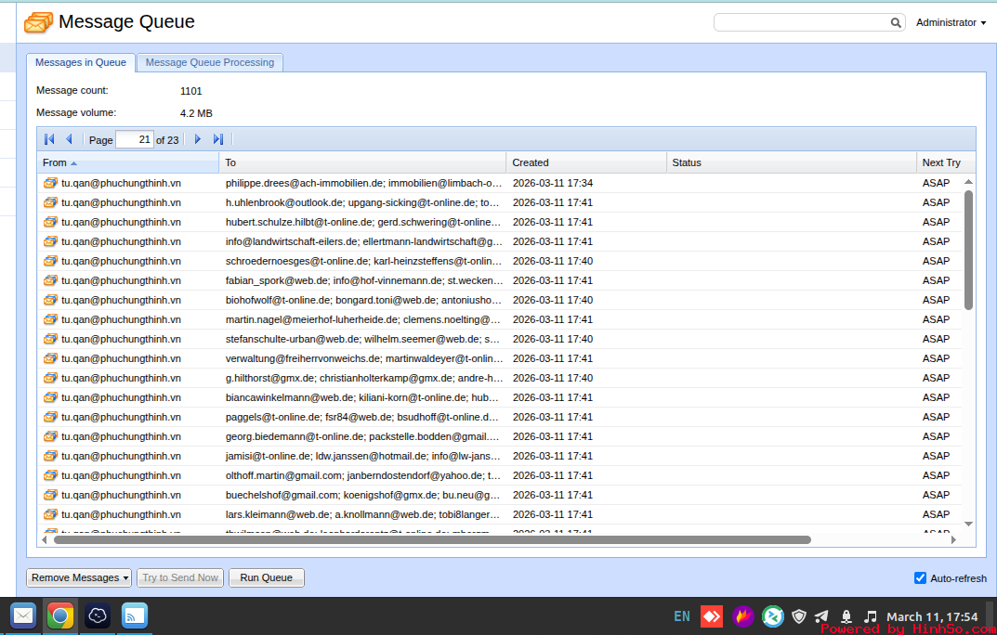The width and height of the screenshot is (997, 635).
Task: Select message to philippe.drees@ach-immobilien.de
Action: pyautogui.click(x=362, y=183)
